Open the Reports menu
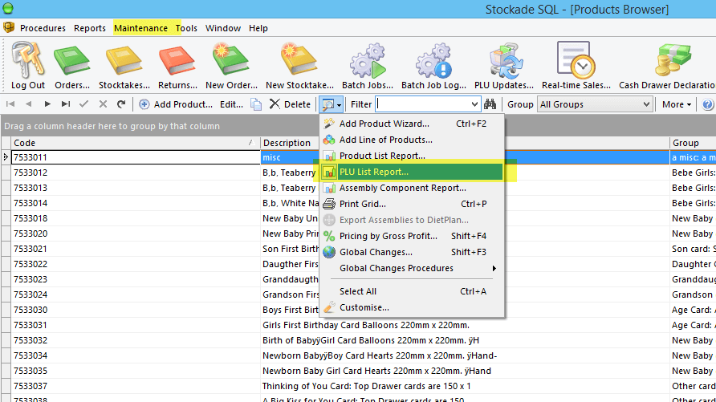Viewport: 716px width, 402px height. [90, 28]
